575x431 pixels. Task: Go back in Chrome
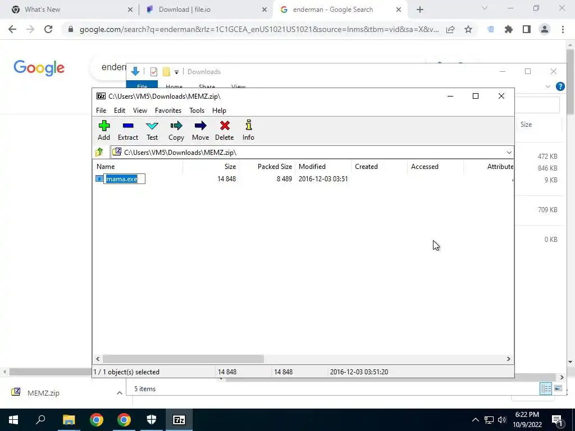click(x=12, y=29)
